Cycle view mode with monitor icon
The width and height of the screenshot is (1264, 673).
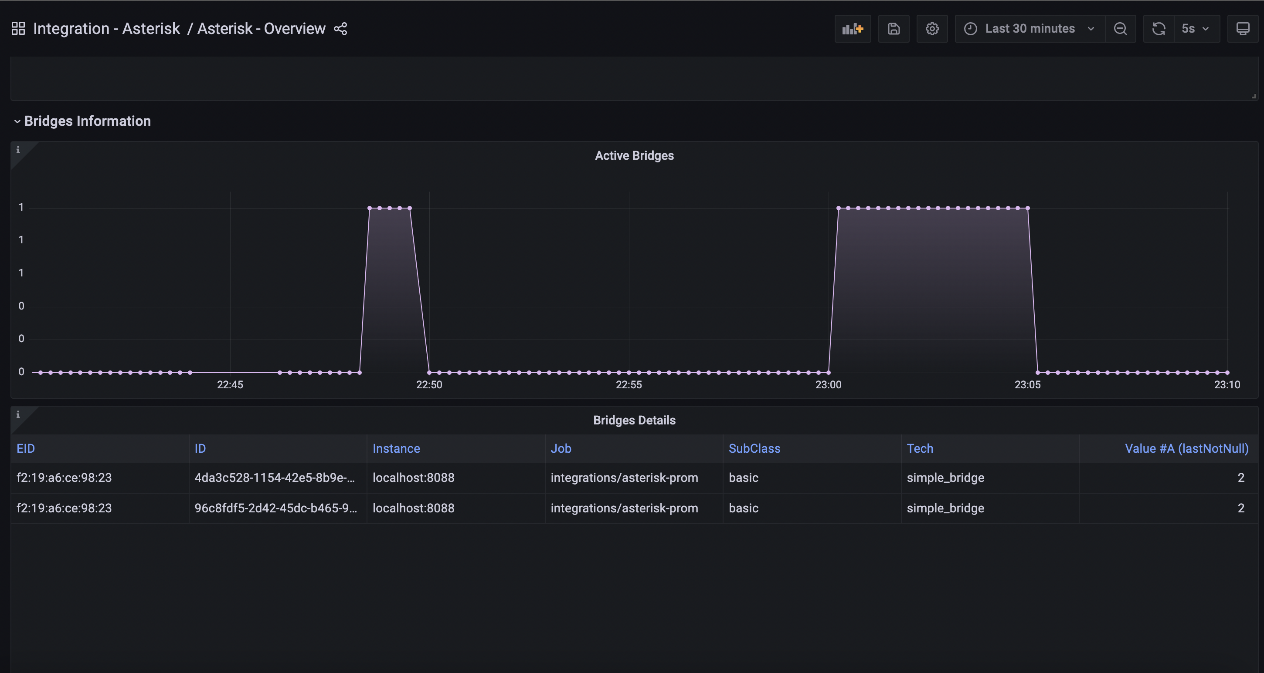point(1242,29)
